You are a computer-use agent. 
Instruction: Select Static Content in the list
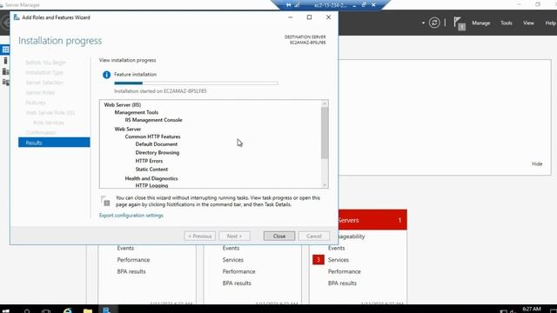point(151,170)
